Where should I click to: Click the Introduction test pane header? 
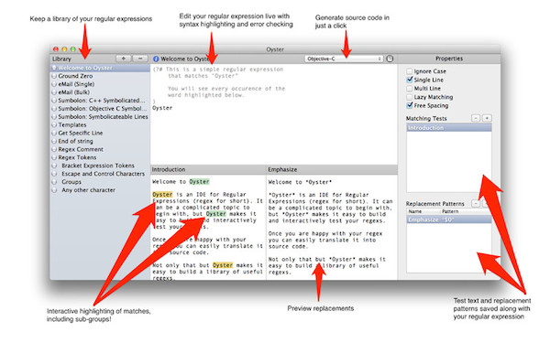point(208,169)
